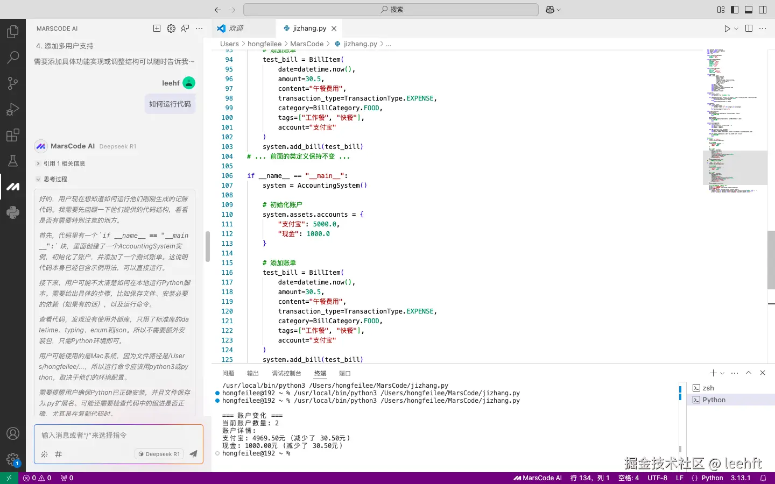Select the Run and Debug icon

tap(13, 109)
